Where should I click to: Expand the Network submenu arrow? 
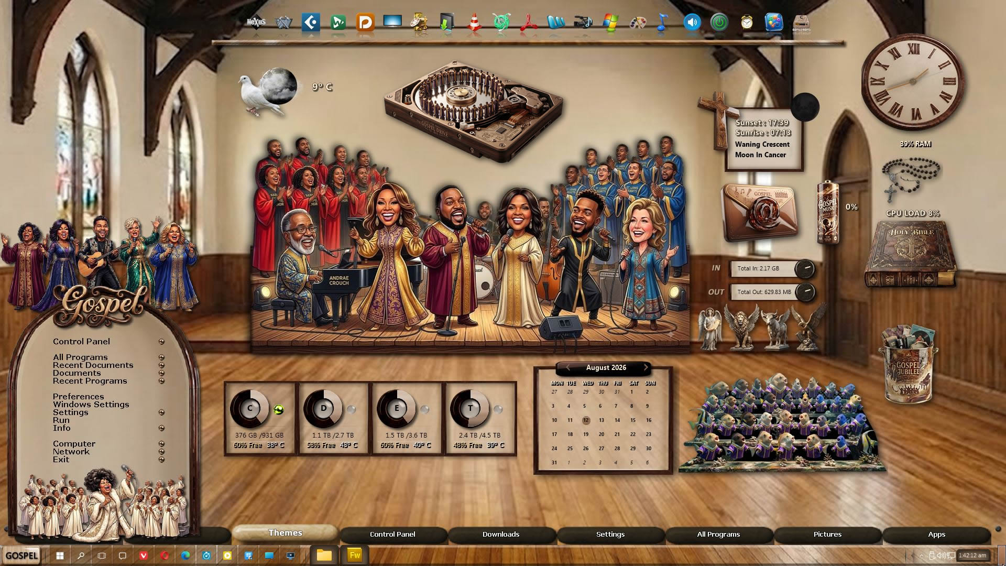click(x=161, y=452)
